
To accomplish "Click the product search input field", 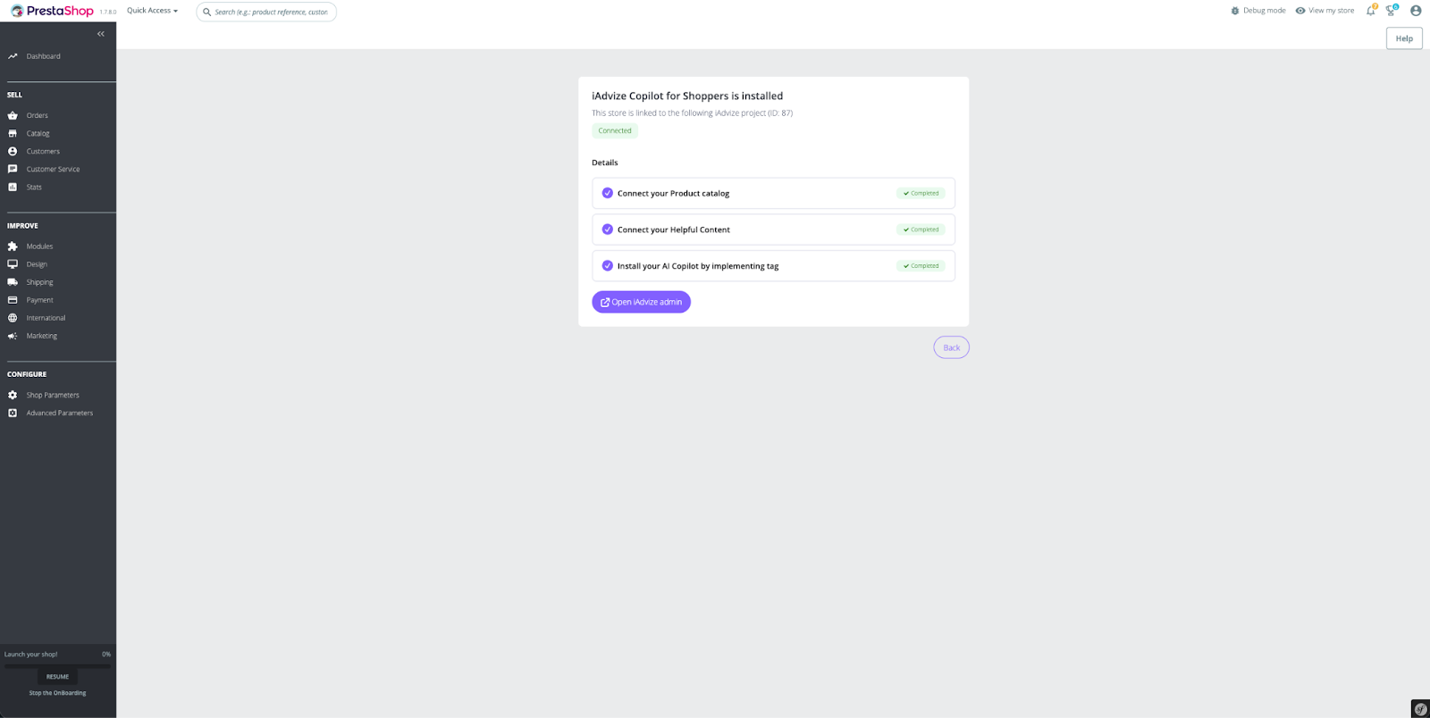I will (x=271, y=12).
